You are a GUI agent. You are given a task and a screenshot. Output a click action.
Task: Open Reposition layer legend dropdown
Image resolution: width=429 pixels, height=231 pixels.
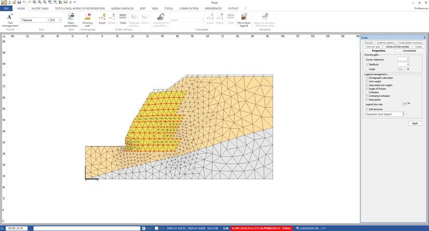[x=404, y=114]
